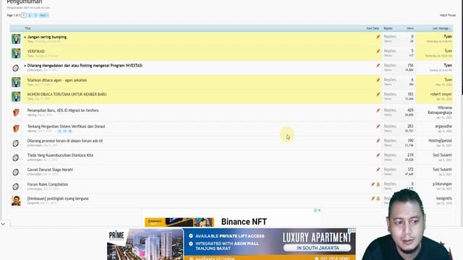
Task: Sort threads by Title column header
Action: click(x=27, y=28)
